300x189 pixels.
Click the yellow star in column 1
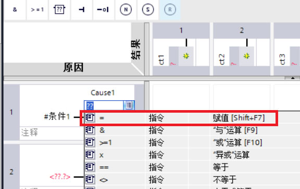click(186, 56)
